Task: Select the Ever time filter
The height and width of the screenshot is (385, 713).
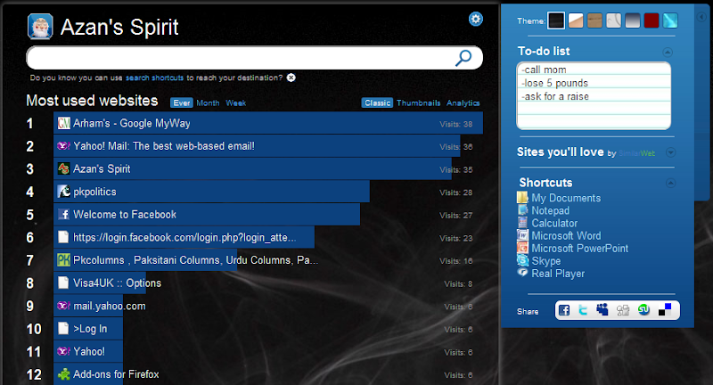Action: tap(182, 103)
